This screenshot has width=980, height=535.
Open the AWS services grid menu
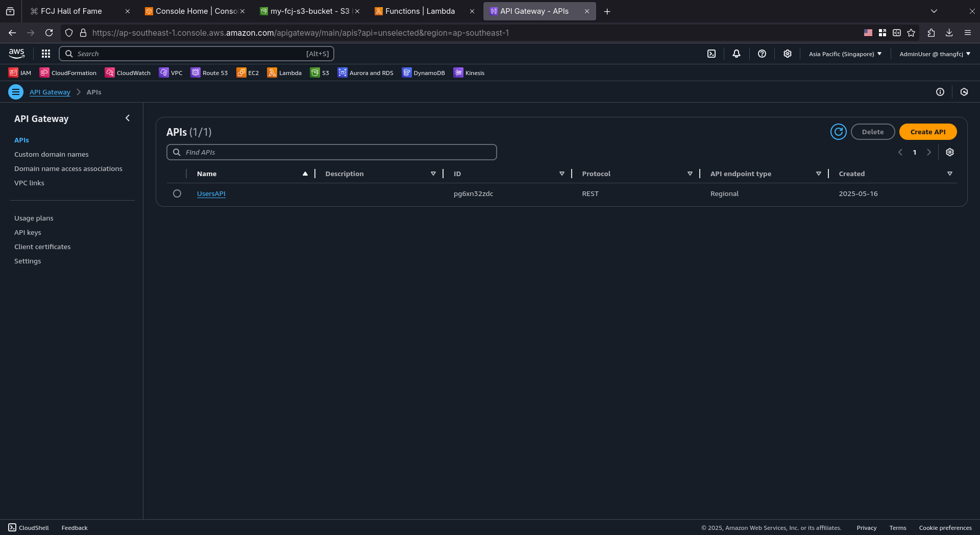pos(46,54)
